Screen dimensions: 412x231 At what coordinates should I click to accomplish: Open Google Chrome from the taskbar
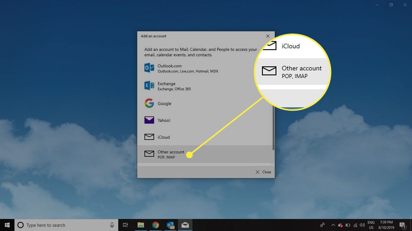pyautogui.click(x=155, y=225)
